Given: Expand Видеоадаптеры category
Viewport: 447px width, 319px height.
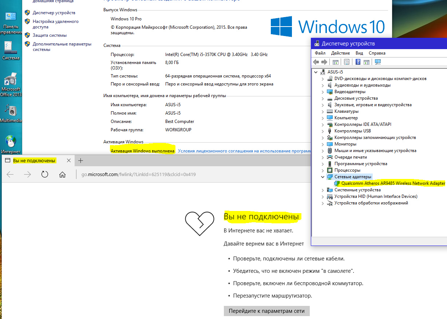Looking at the screenshot, I should (323, 92).
